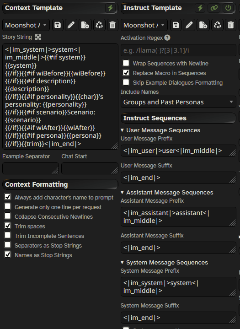Image resolution: width=240 pixels, height=329 pixels.
Task: Edit the System Message Suffix field
Action: pos(178,318)
